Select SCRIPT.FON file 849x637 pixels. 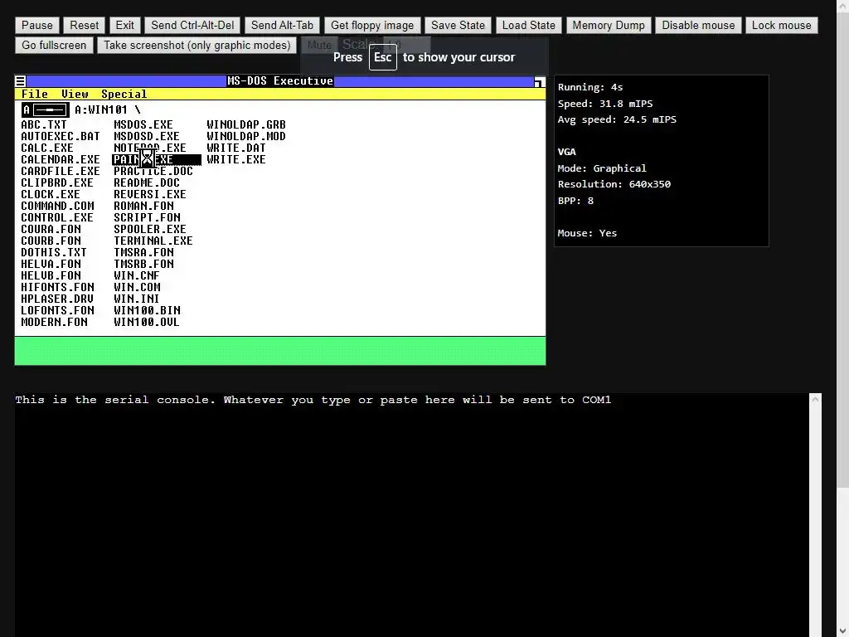[148, 218]
